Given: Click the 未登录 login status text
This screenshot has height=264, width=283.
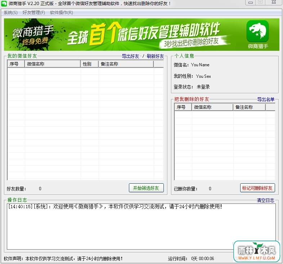Looking at the screenshot, I should pyautogui.click(x=203, y=87).
